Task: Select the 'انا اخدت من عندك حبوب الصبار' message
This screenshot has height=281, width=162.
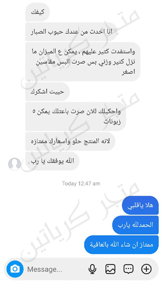Action: [72, 32]
